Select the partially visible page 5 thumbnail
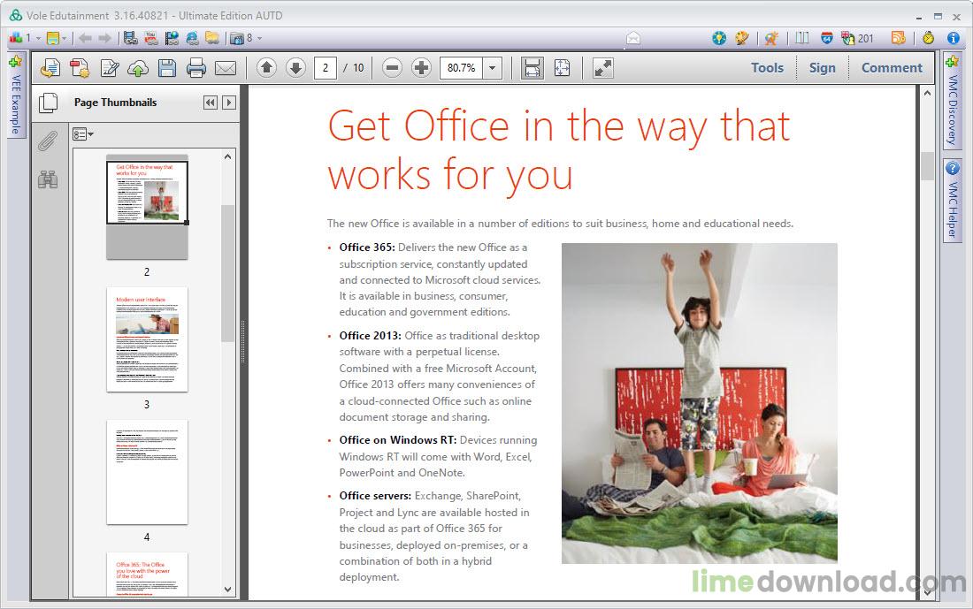973x609 pixels. click(x=147, y=575)
